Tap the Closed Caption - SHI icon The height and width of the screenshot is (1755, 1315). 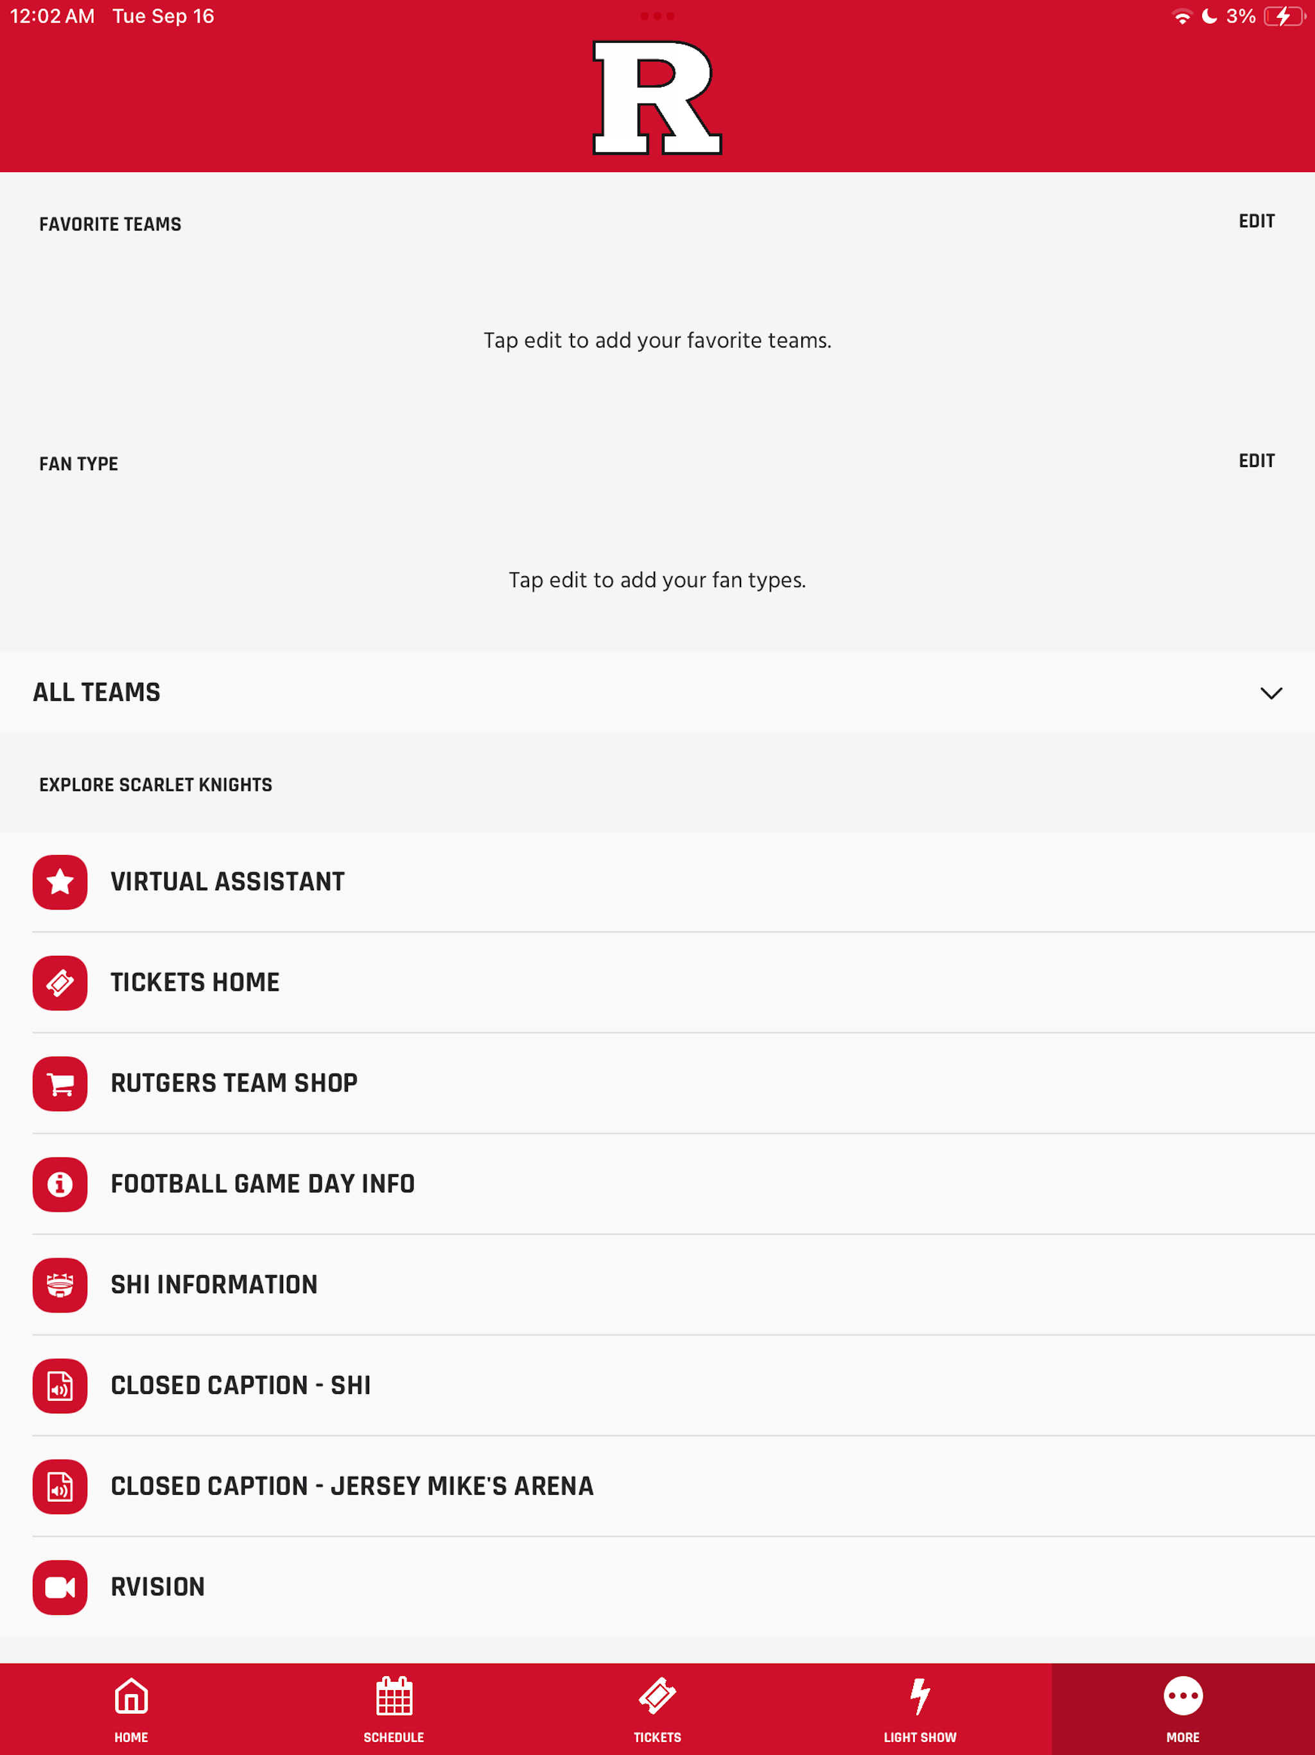coord(60,1385)
